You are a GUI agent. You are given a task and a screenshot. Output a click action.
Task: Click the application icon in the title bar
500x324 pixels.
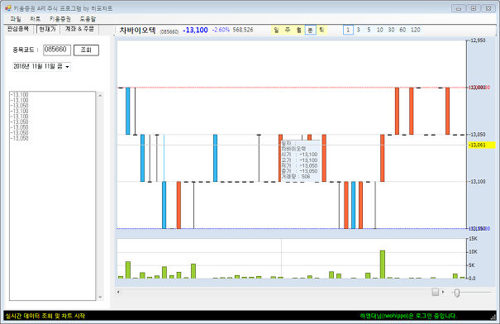point(7,8)
